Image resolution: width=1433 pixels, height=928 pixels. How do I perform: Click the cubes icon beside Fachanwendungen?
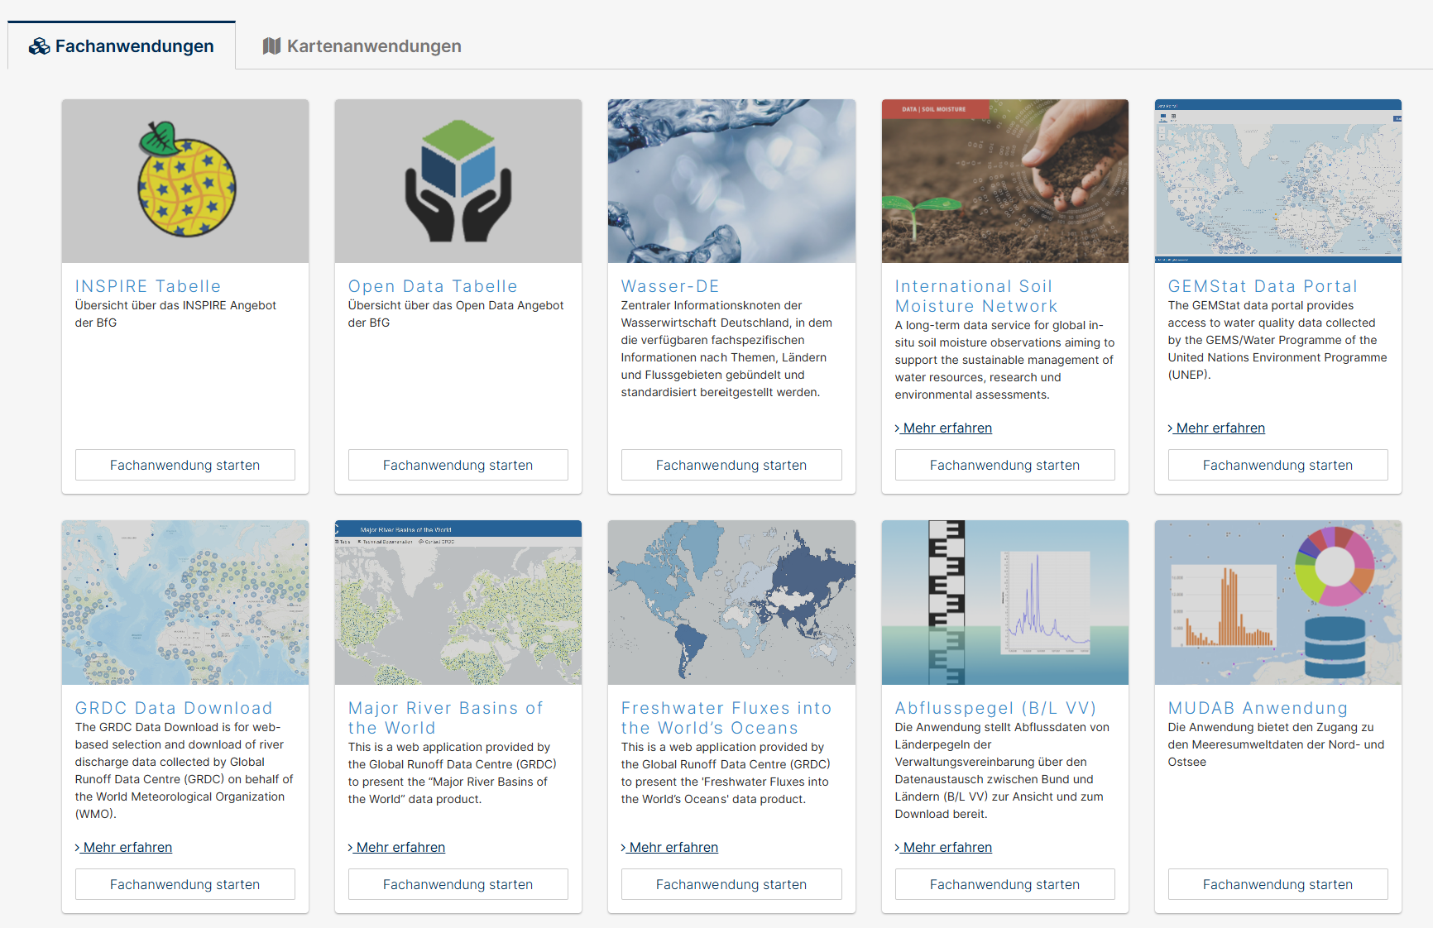pos(39,46)
